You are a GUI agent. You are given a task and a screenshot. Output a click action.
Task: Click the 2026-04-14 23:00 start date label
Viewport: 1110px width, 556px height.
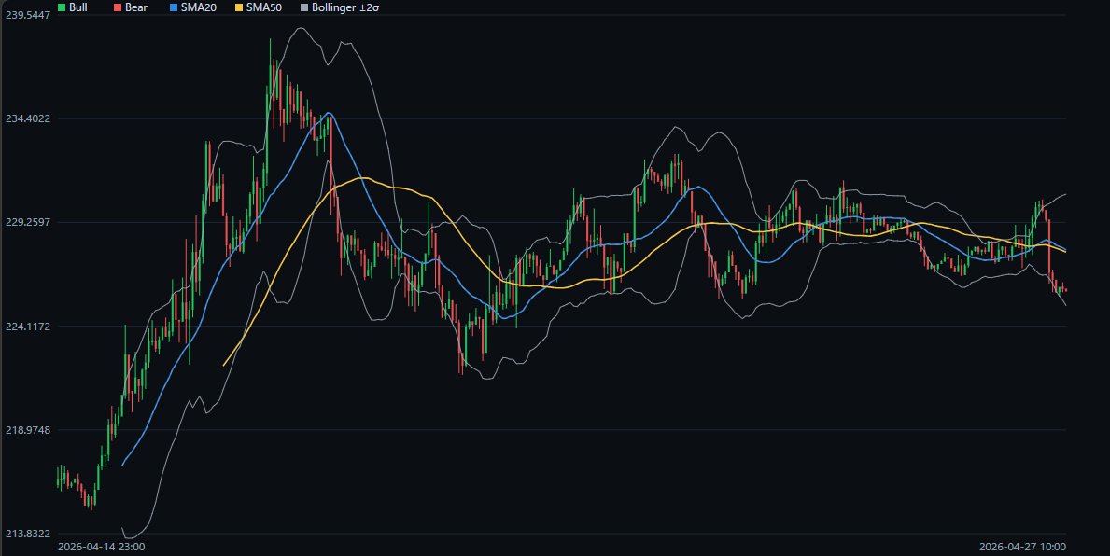[101, 547]
